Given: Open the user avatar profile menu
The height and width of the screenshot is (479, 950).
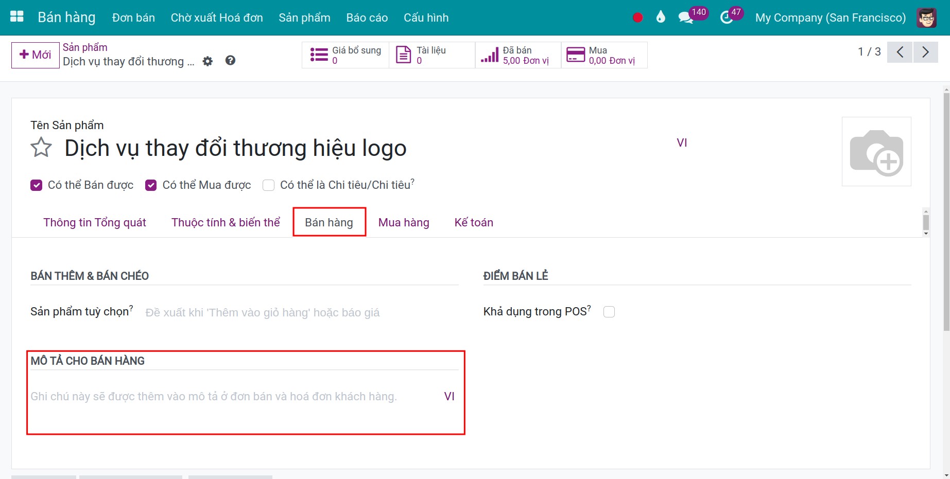Looking at the screenshot, I should (926, 17).
